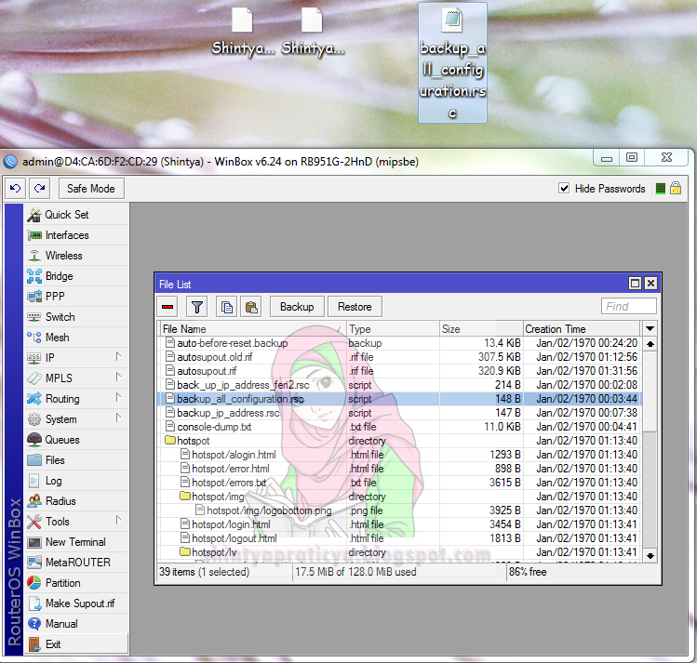The image size is (697, 663).
Task: Click the MPLS icon in sidebar
Action: click(34, 378)
